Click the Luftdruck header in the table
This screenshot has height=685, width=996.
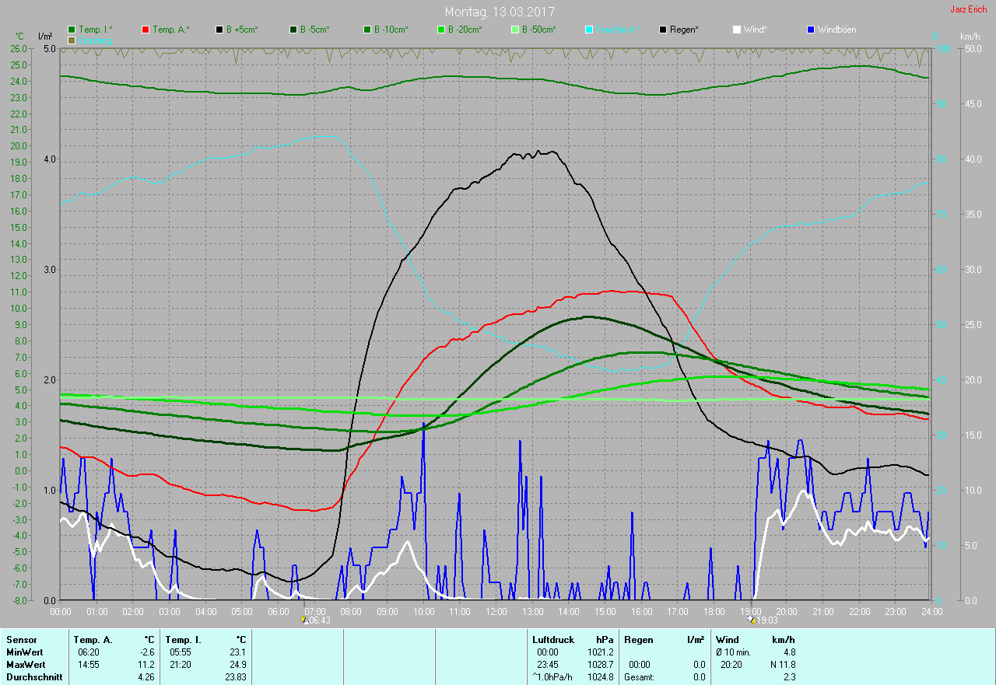coord(553,639)
